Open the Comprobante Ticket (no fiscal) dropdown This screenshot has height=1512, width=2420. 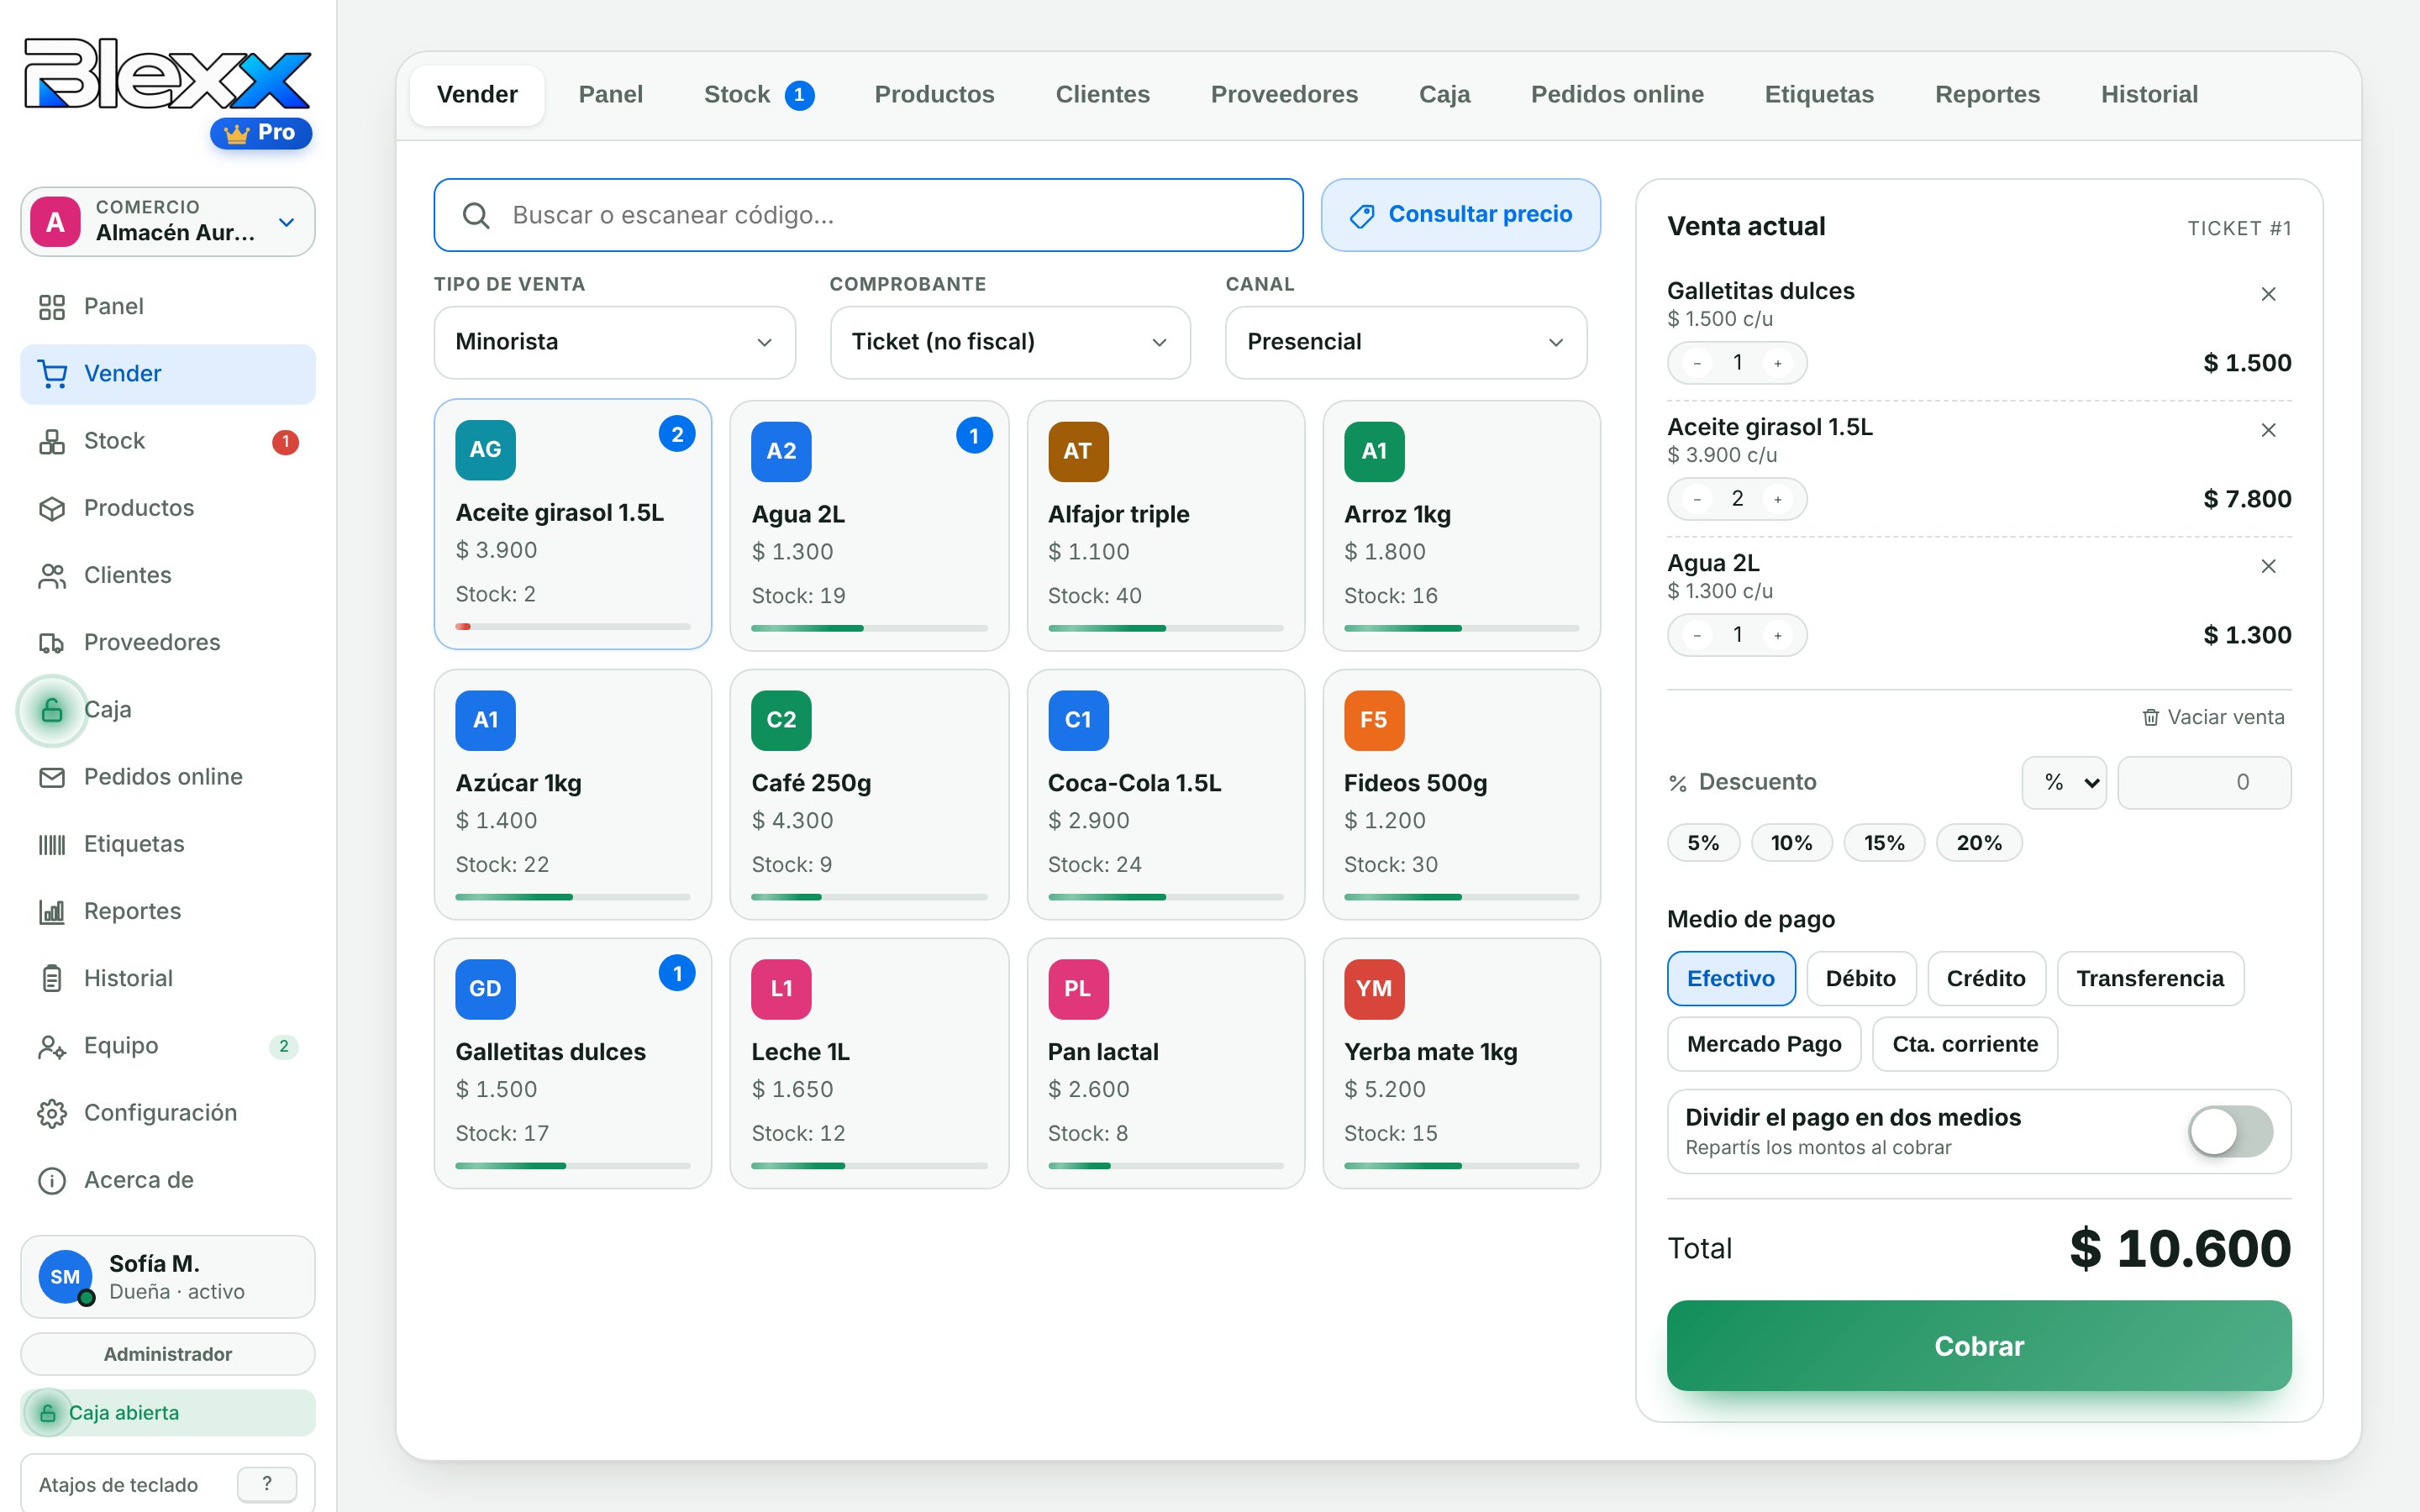tap(1010, 342)
